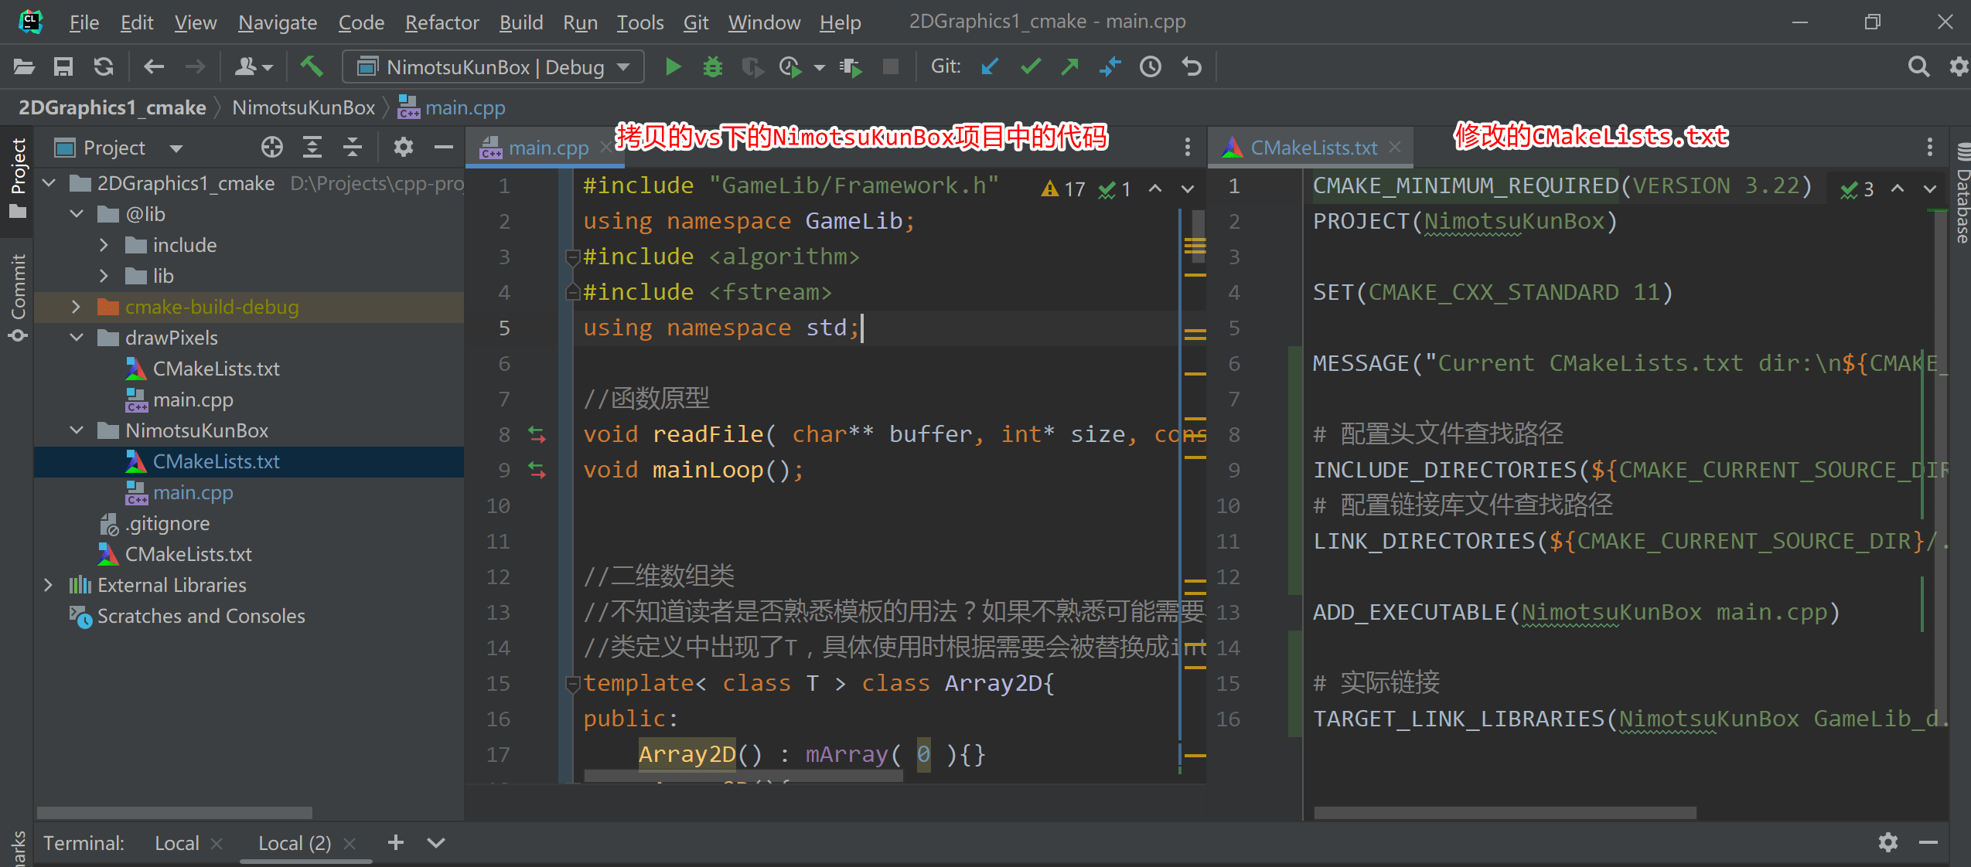Open the terminal tabs dropdown chevron

point(436,843)
